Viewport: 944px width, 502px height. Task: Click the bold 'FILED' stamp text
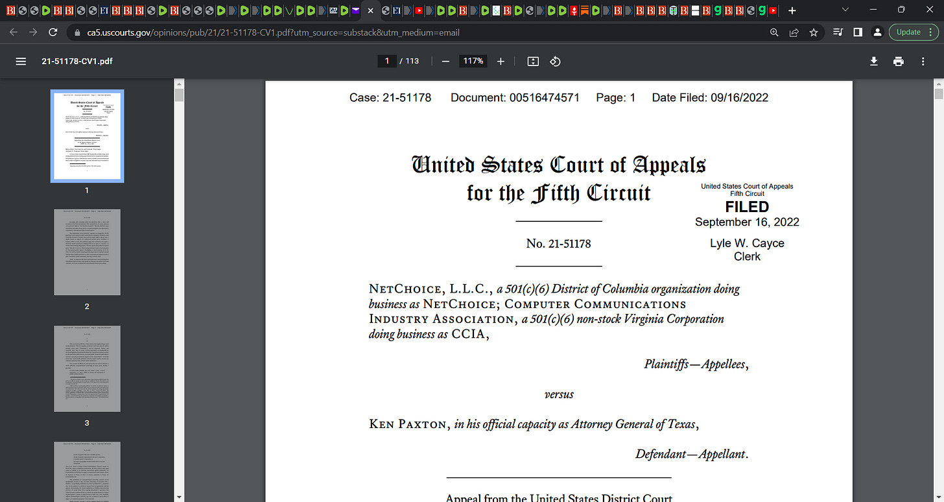747,207
